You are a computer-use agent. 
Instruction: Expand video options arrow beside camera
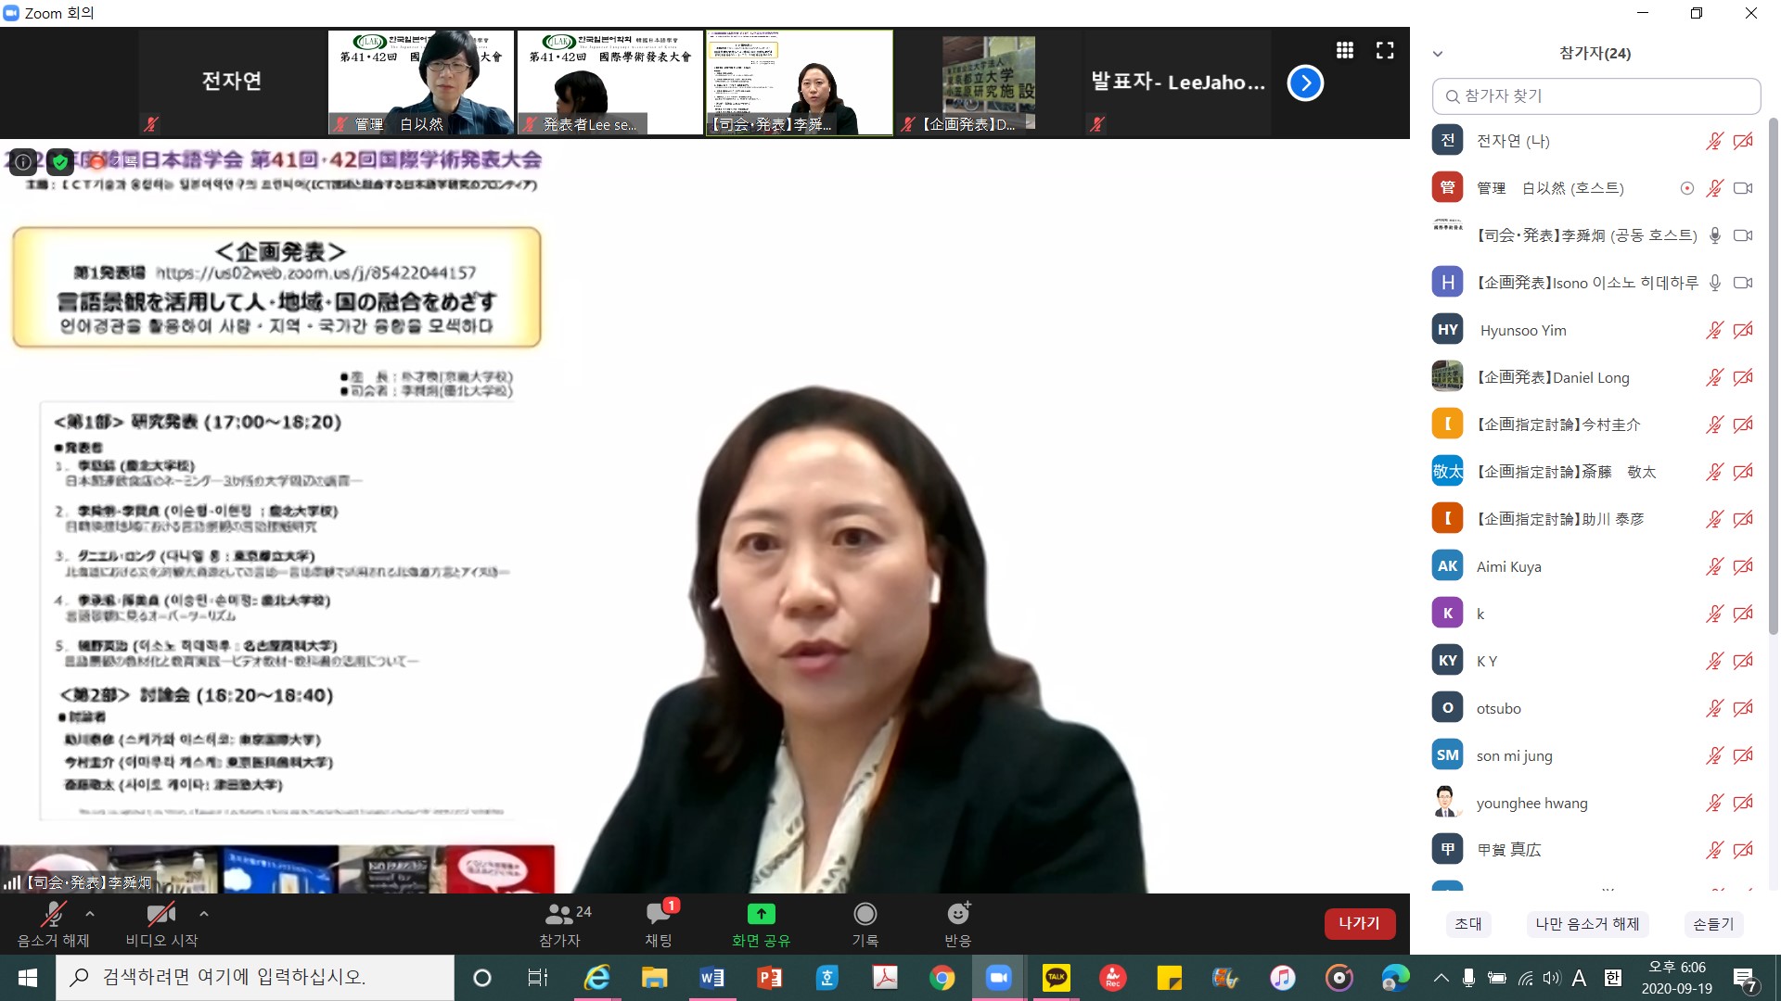[204, 914]
